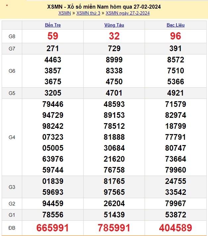Screen dimensions: 208x236
Task: Select the red G8 number 32
Action: pos(114,36)
